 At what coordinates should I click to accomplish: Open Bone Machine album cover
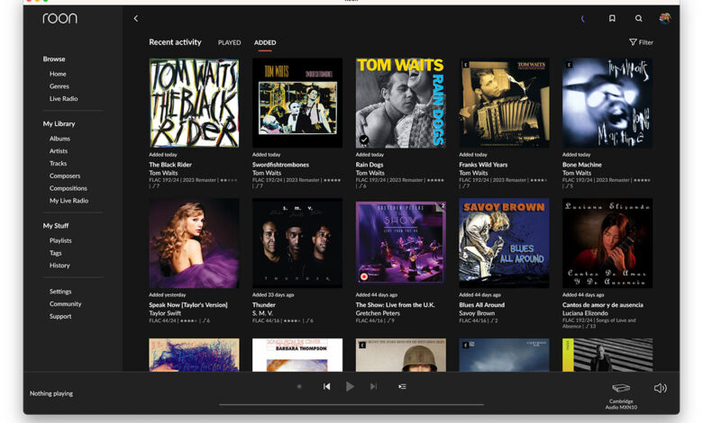click(607, 103)
